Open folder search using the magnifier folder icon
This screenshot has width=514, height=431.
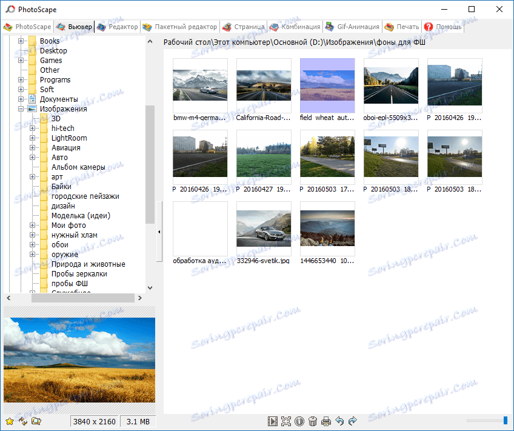coord(36,421)
